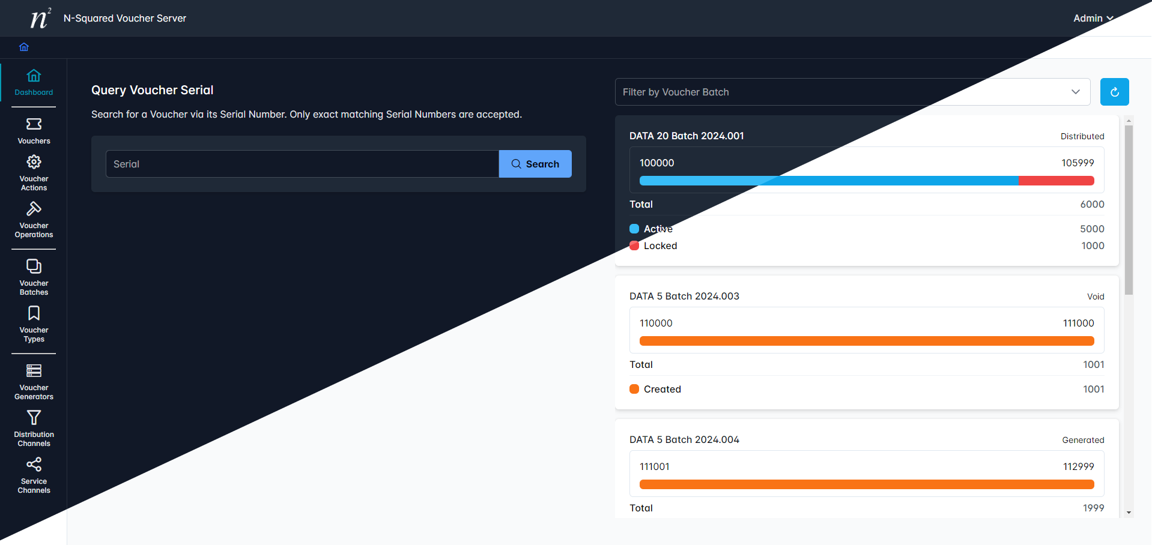Click the Locked legend red dot
The image size is (1152, 545).
point(634,245)
